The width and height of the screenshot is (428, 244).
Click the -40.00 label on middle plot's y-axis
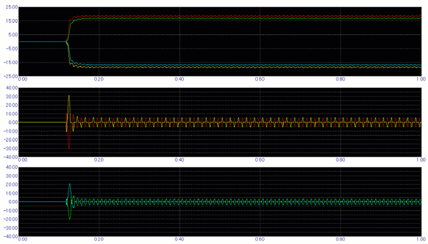point(10,157)
